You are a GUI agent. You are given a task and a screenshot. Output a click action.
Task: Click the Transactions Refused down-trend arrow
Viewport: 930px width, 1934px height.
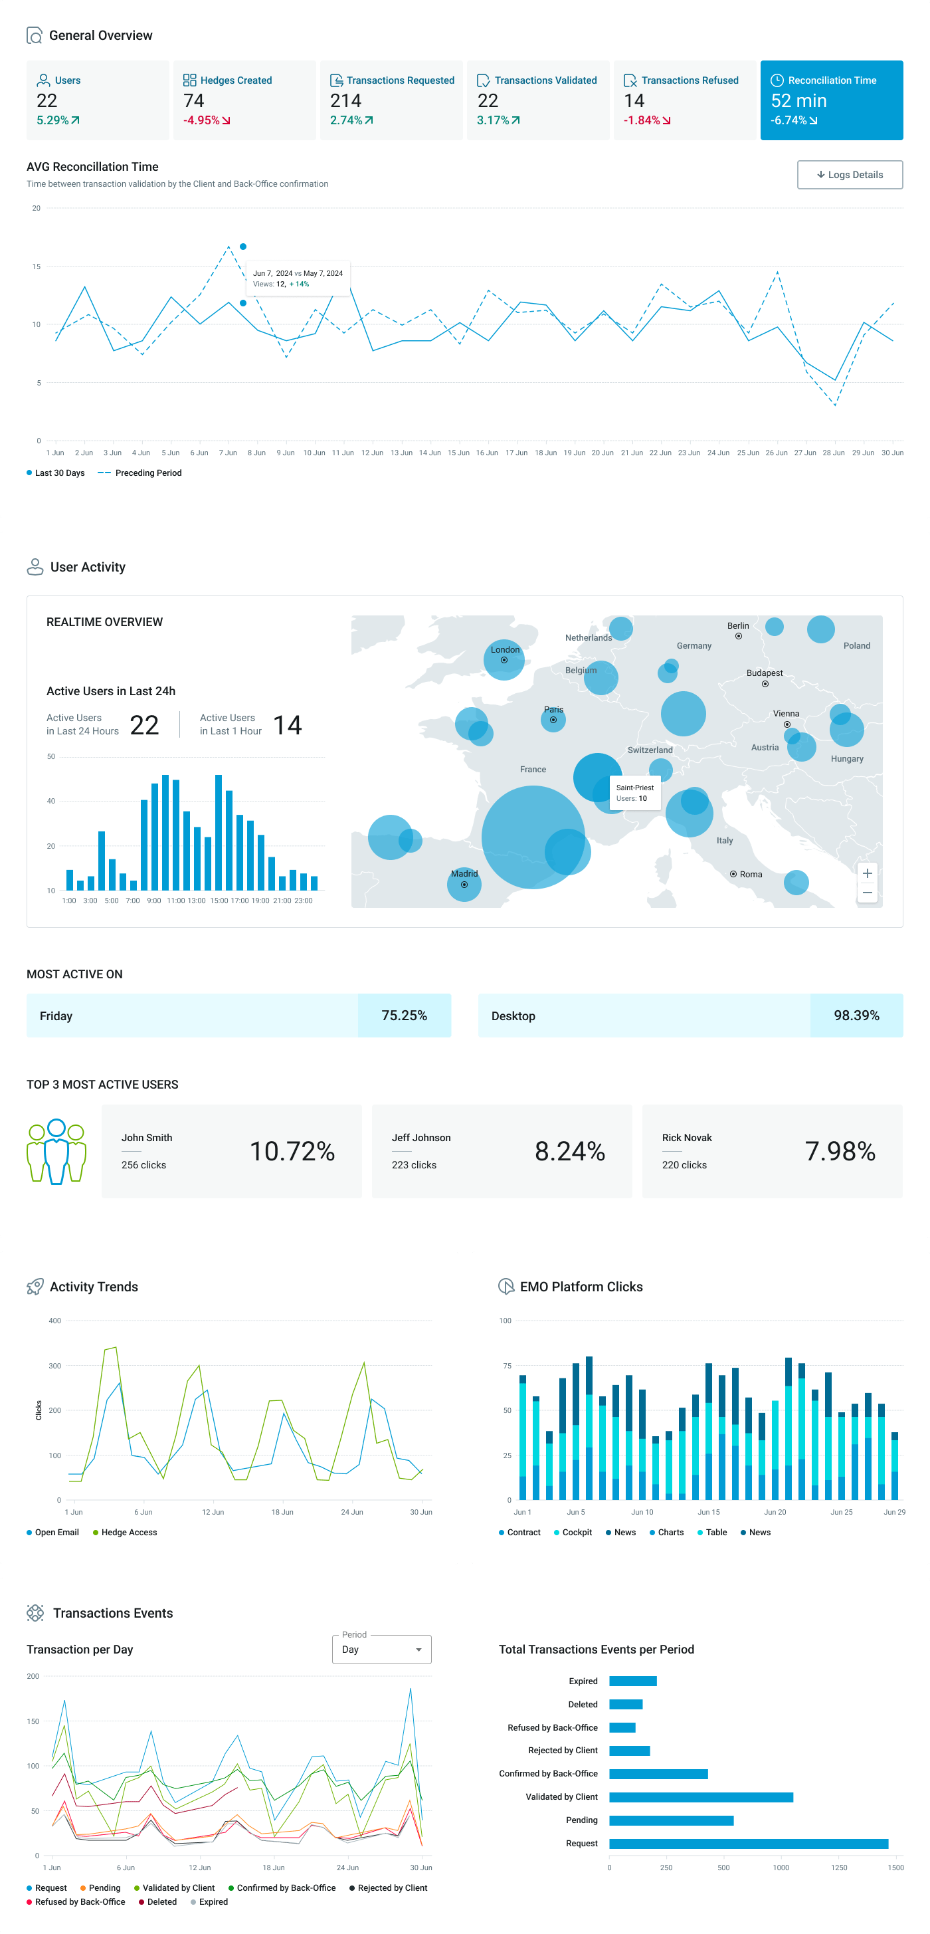[x=666, y=120]
